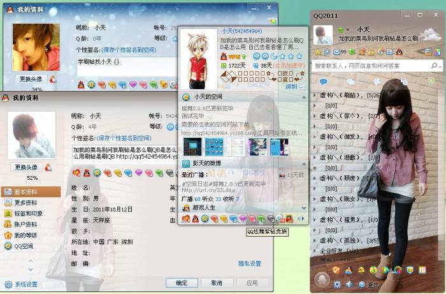Open the green music app icon
Viewport: 446px width, 294px height.
point(373,270)
